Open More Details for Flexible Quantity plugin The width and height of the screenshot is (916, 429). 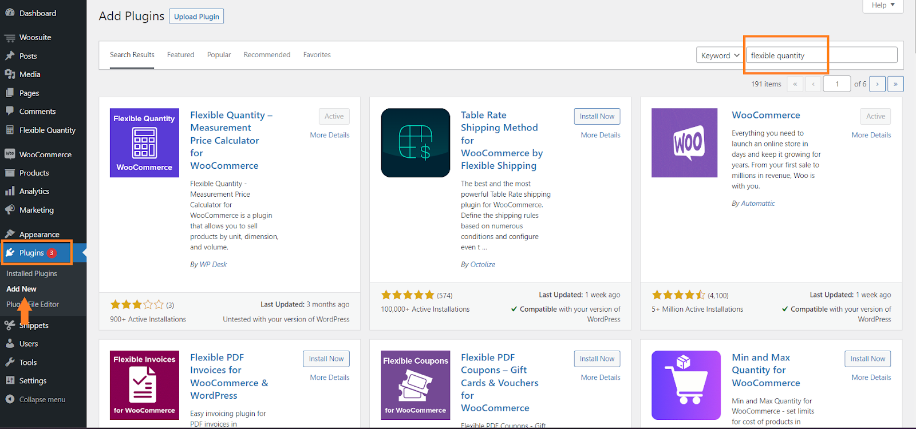[x=330, y=135]
